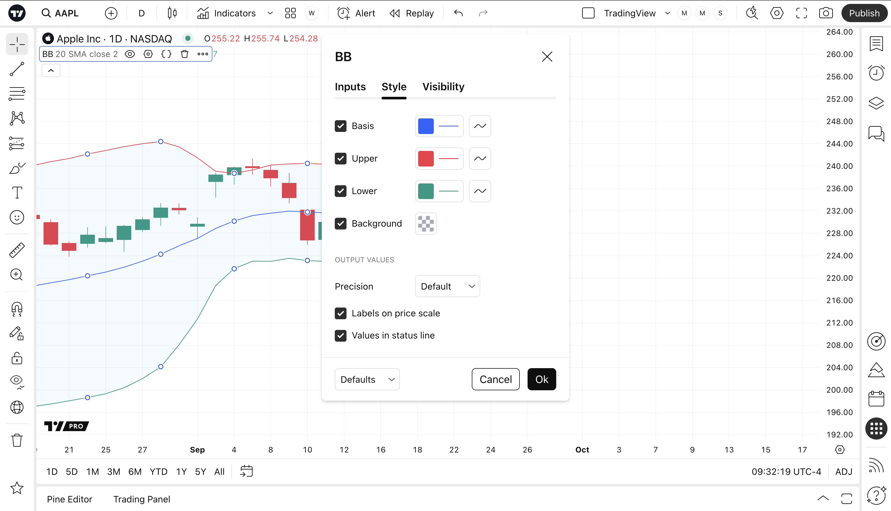Uncheck the Basis plot checkbox
This screenshot has width=891, height=511.
pyautogui.click(x=341, y=126)
